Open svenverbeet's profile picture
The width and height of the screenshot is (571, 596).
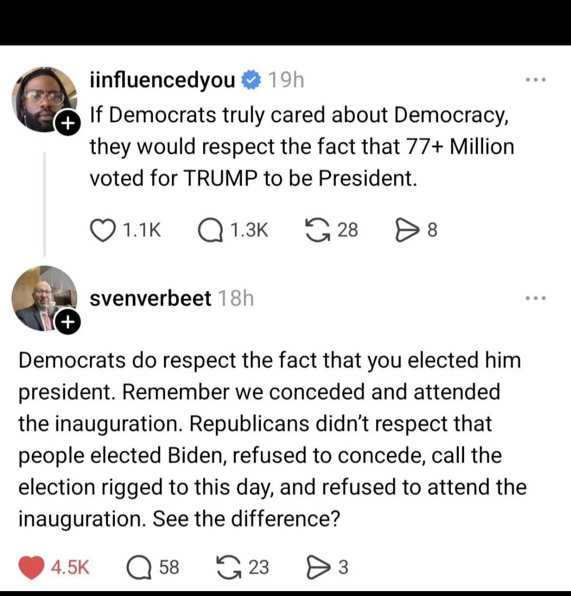(43, 297)
